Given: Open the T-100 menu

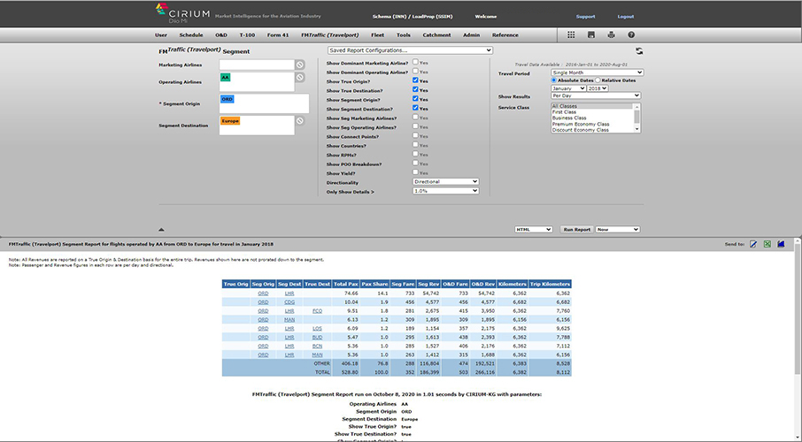Looking at the screenshot, I should 247,35.
